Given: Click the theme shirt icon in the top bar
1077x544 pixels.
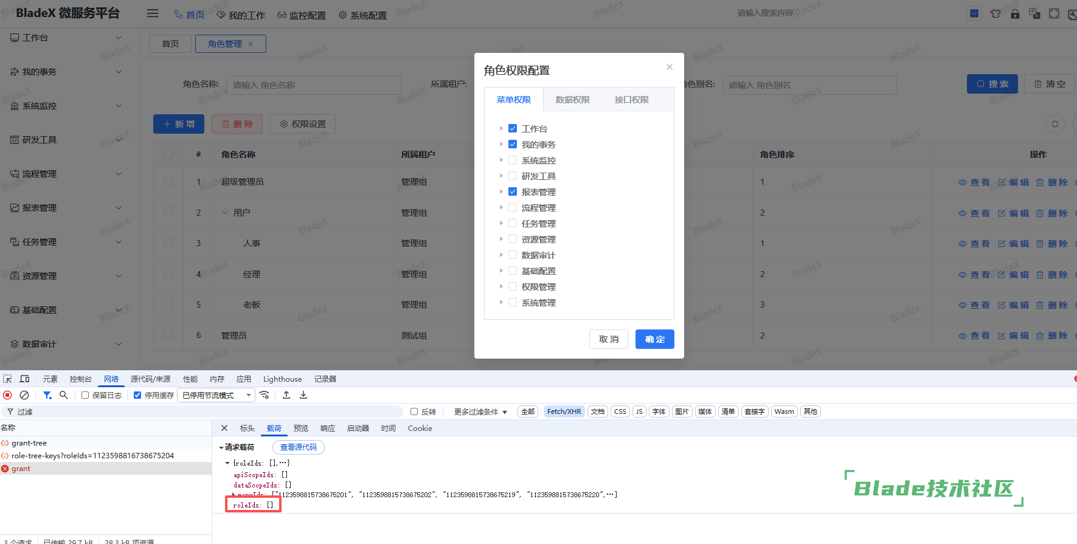Looking at the screenshot, I should [x=996, y=14].
